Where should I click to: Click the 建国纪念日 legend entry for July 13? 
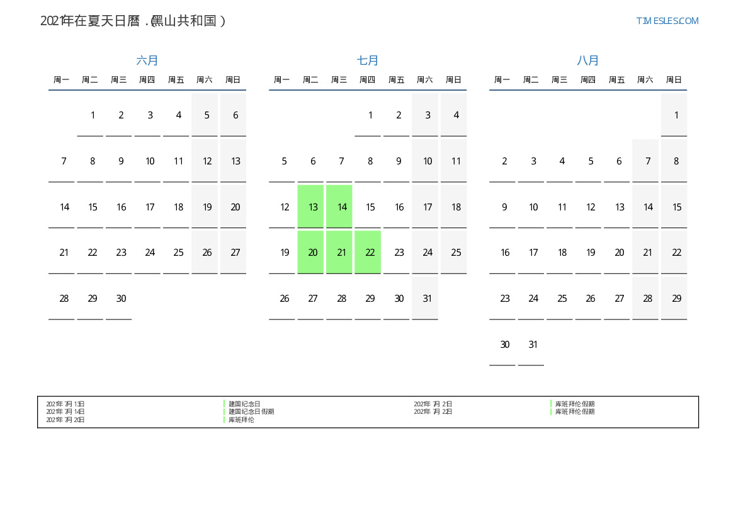pyautogui.click(x=244, y=404)
